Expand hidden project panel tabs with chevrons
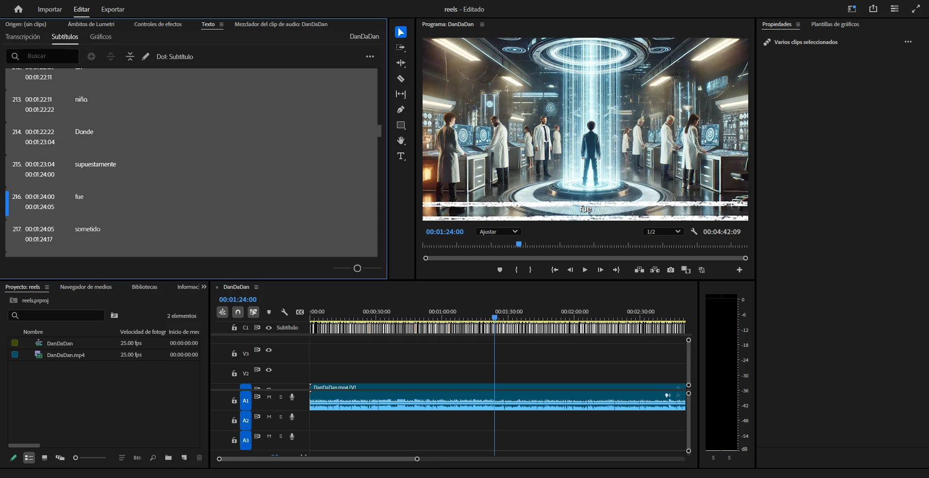The height and width of the screenshot is (478, 929). [x=204, y=287]
